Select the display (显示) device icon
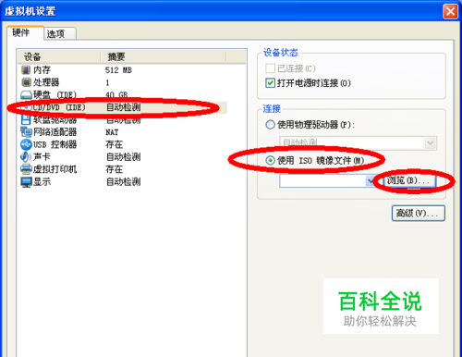Viewport: 462px width, 357px height. 26,181
